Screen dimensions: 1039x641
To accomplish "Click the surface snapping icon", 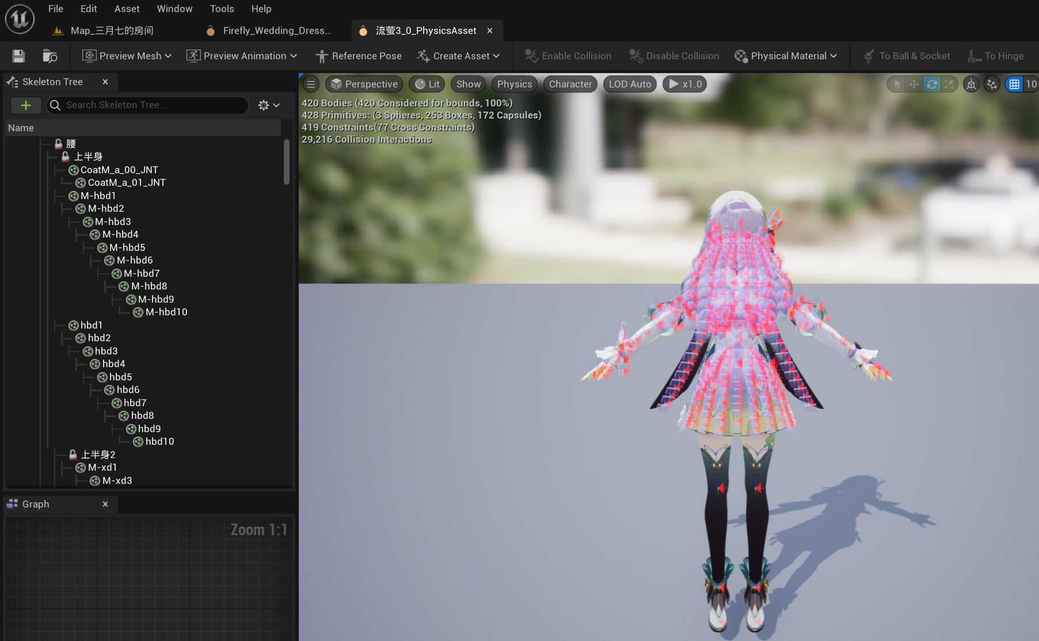I will pyautogui.click(x=992, y=85).
